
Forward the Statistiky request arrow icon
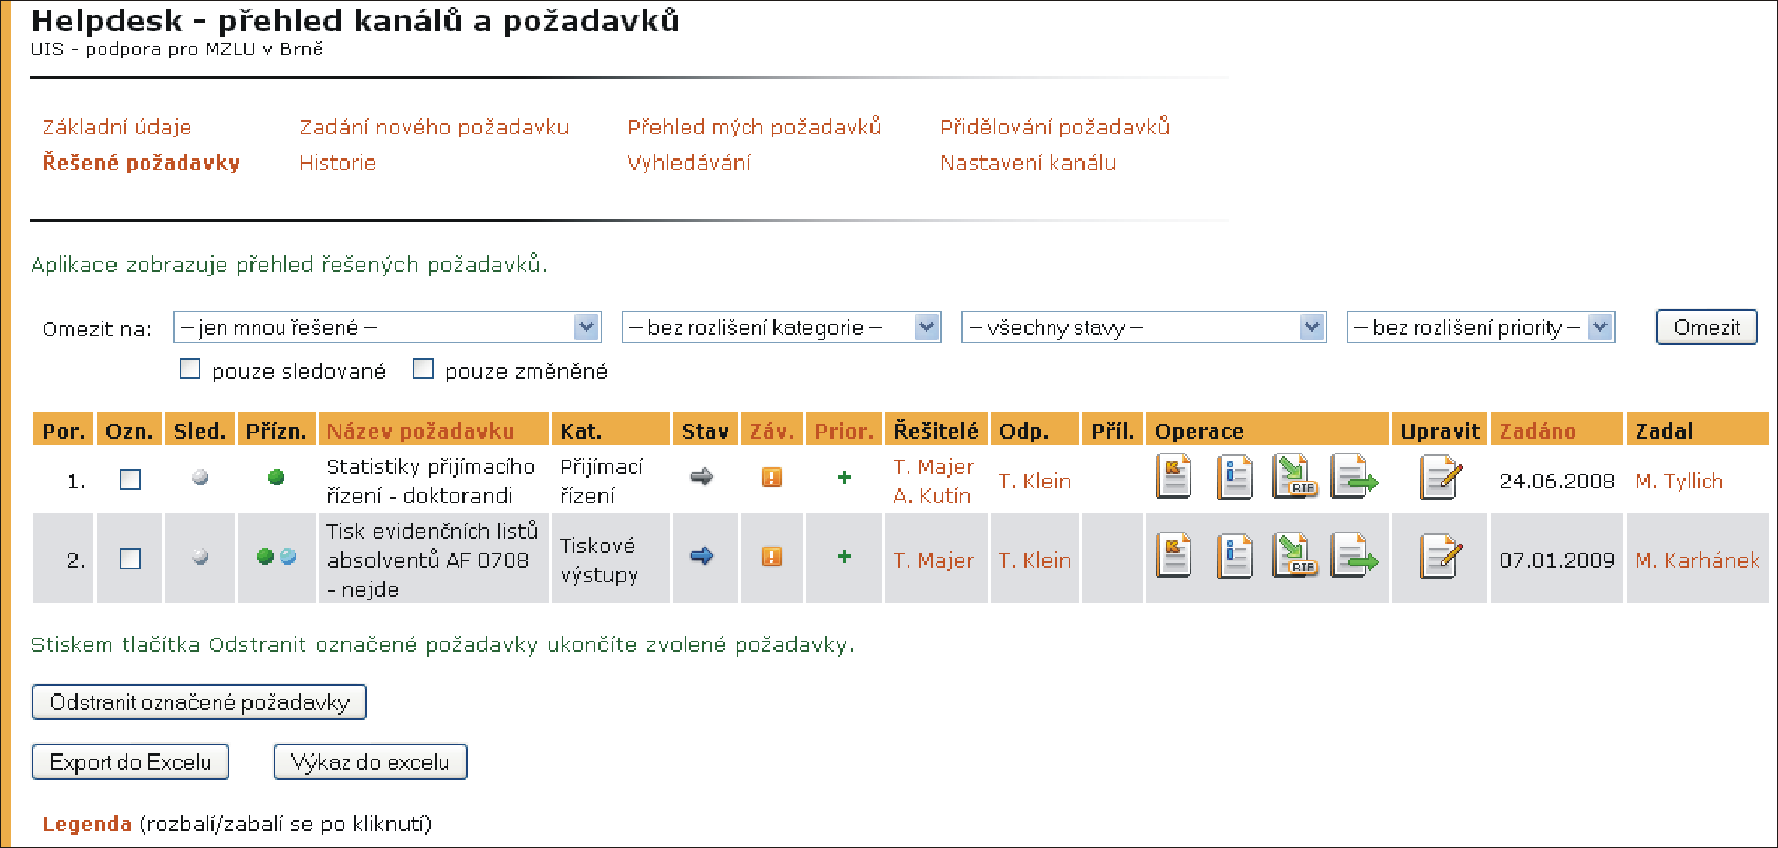(1354, 476)
